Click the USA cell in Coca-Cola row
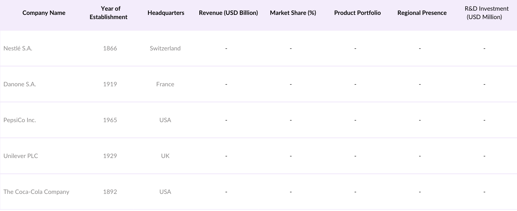The height and width of the screenshot is (211, 517). (165, 192)
